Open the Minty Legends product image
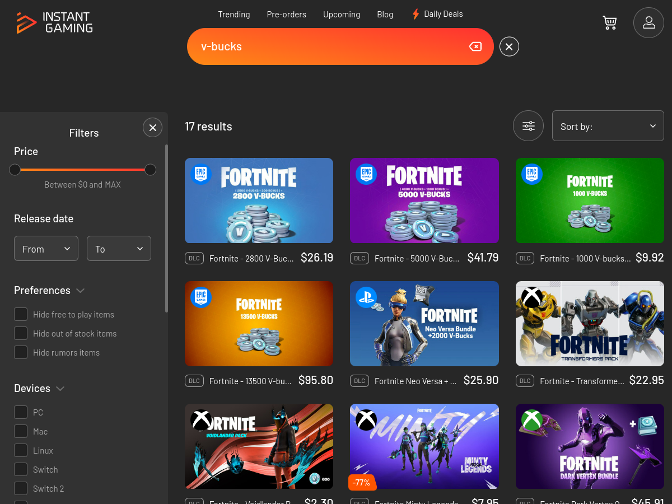The height and width of the screenshot is (504, 672). 424,447
